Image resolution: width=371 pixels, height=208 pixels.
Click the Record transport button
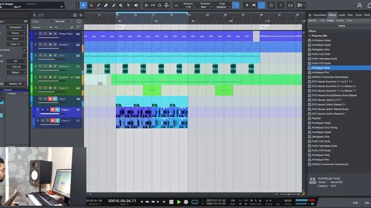(x=186, y=202)
